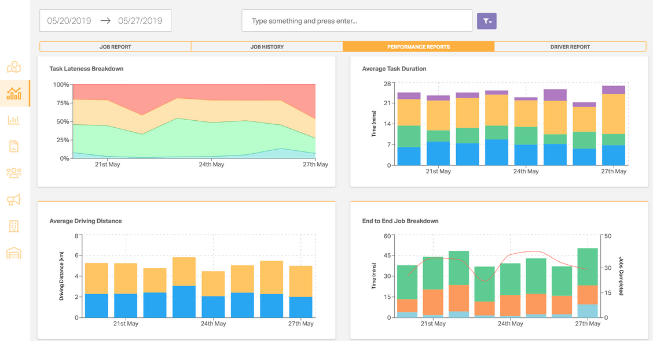This screenshot has height=341, width=653.
Task: Click the end date 05/27/2019
Action: 140,21
